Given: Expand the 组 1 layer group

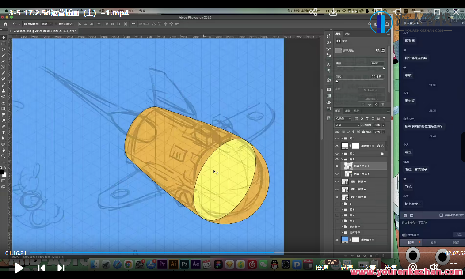Looking at the screenshot, I should (x=342, y=139).
